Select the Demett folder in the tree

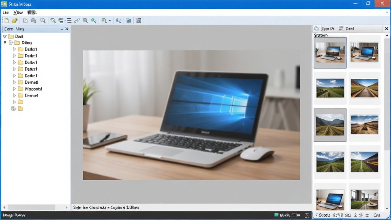click(31, 82)
